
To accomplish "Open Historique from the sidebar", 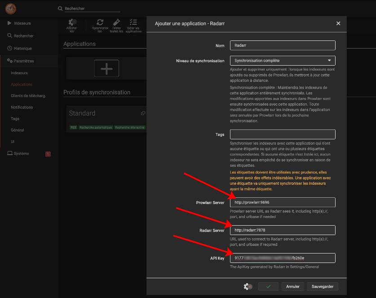I will click(x=22, y=48).
